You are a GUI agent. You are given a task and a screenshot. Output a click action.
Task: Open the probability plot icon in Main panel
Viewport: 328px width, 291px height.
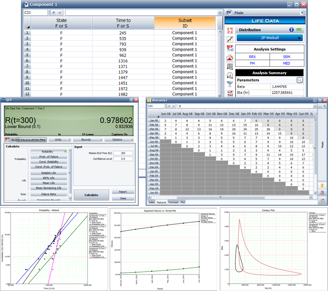[x=230, y=39]
